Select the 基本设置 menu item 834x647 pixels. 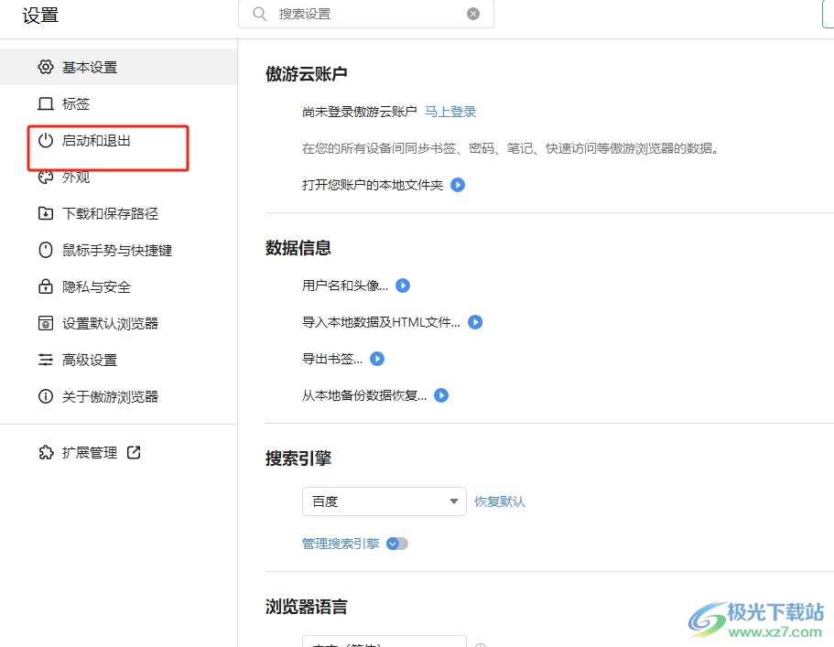pyautogui.click(x=119, y=67)
